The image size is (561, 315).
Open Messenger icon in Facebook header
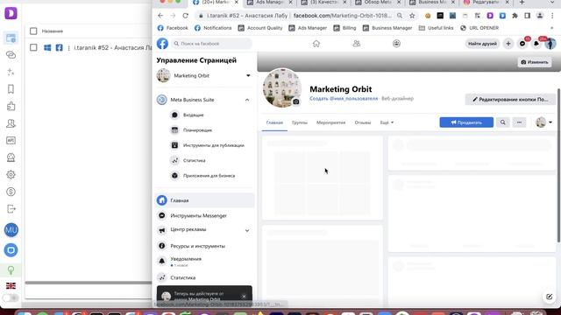coord(522,44)
